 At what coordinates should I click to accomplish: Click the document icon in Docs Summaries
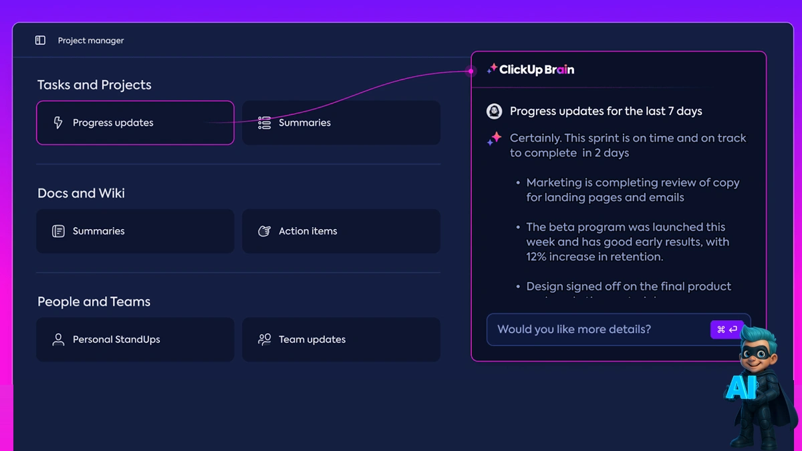point(58,231)
